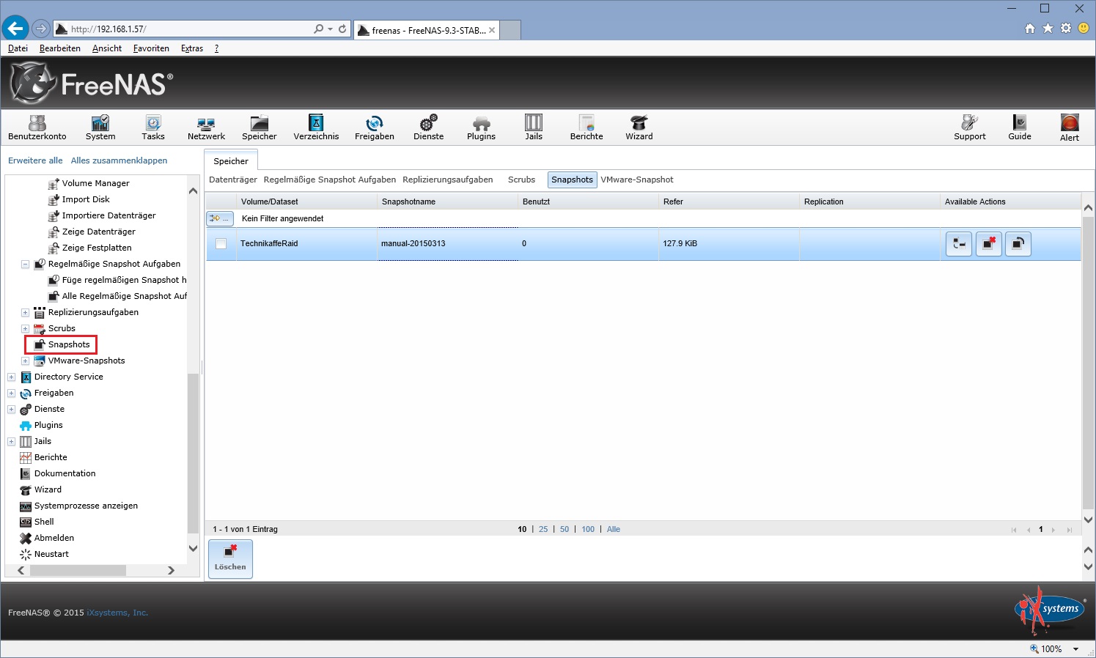Switch to the Regelmäßige Snapshot Aufgaben tab

(330, 180)
